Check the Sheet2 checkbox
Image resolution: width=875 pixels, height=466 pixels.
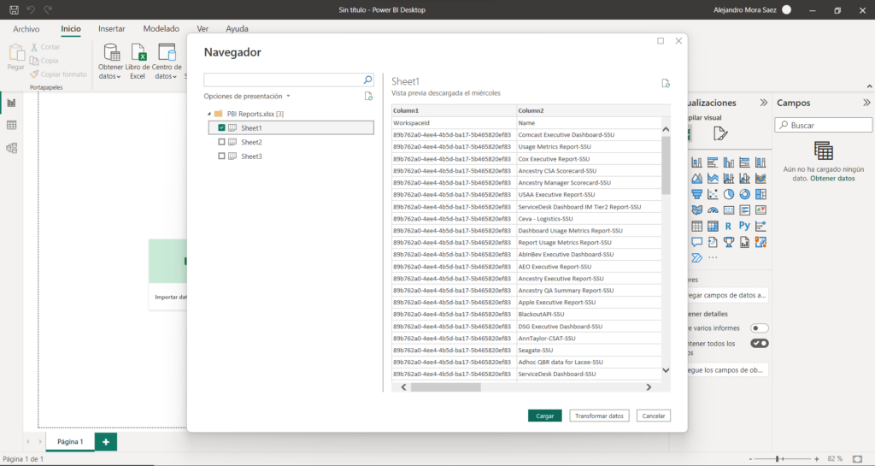click(x=222, y=142)
